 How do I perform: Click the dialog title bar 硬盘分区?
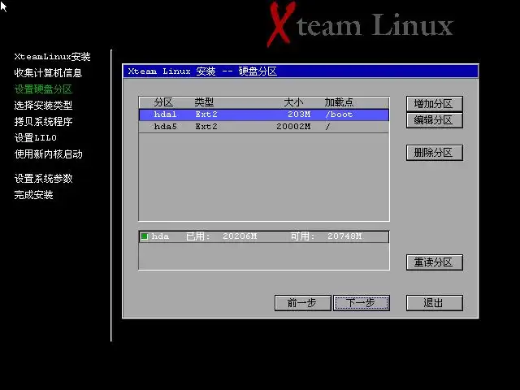click(x=301, y=71)
